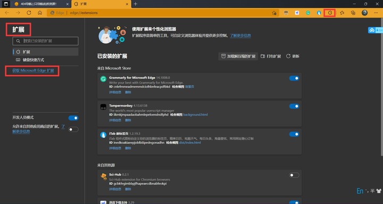Open 详细信息 for iTab 新标签页
Image resolution: width=383 pixels, height=204 pixels.
click(115, 148)
